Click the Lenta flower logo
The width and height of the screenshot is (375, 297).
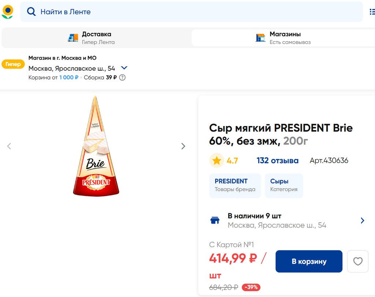tap(7, 12)
